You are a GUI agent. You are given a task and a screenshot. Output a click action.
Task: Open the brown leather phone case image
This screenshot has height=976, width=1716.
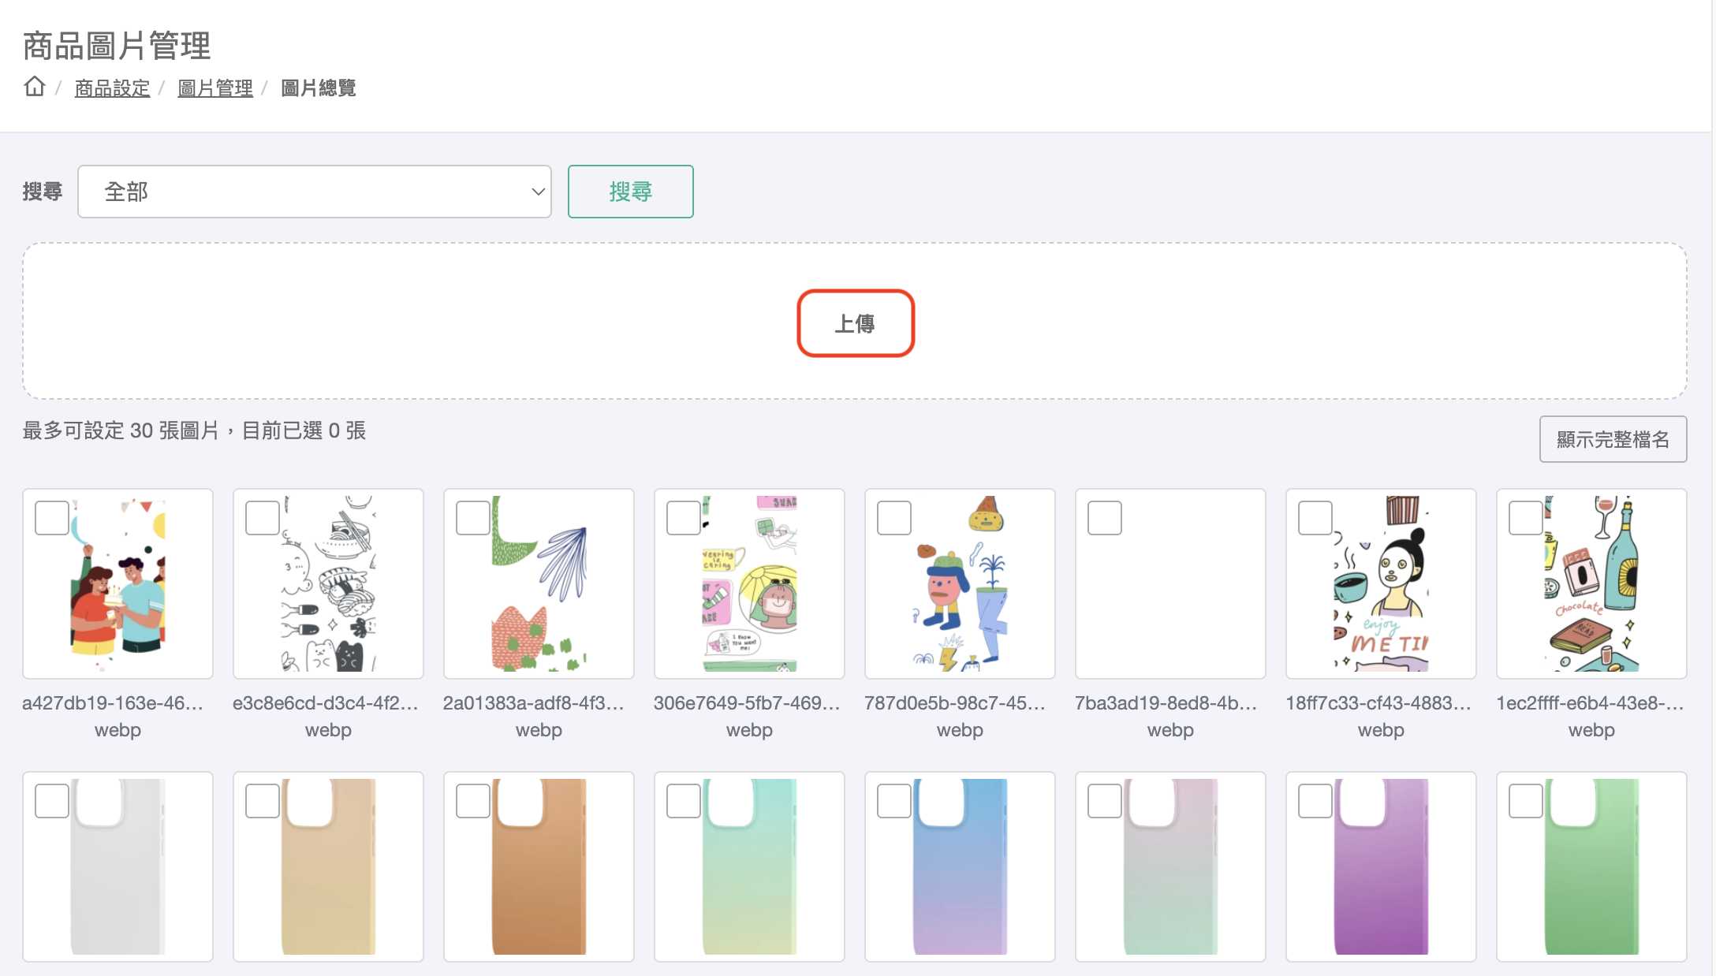coord(539,867)
